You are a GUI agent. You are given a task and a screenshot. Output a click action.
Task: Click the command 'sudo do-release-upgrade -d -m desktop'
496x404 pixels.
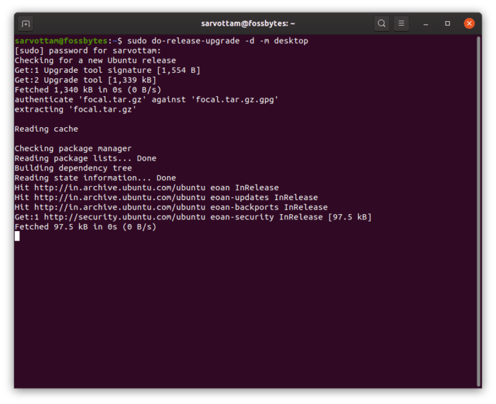(218, 41)
